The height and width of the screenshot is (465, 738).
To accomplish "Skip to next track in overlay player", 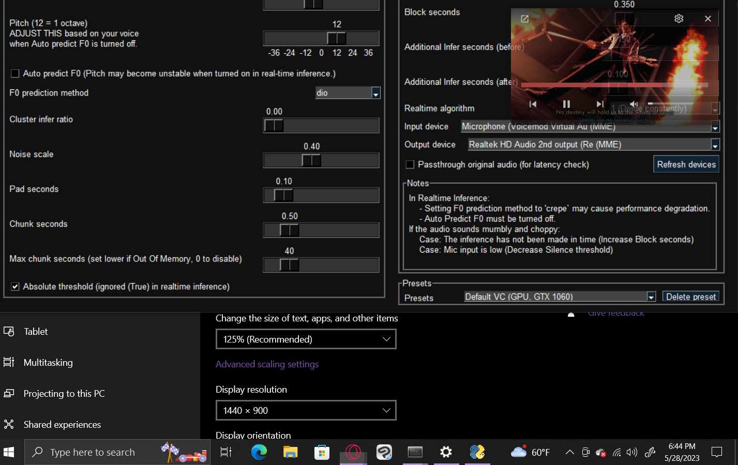I will 600,104.
